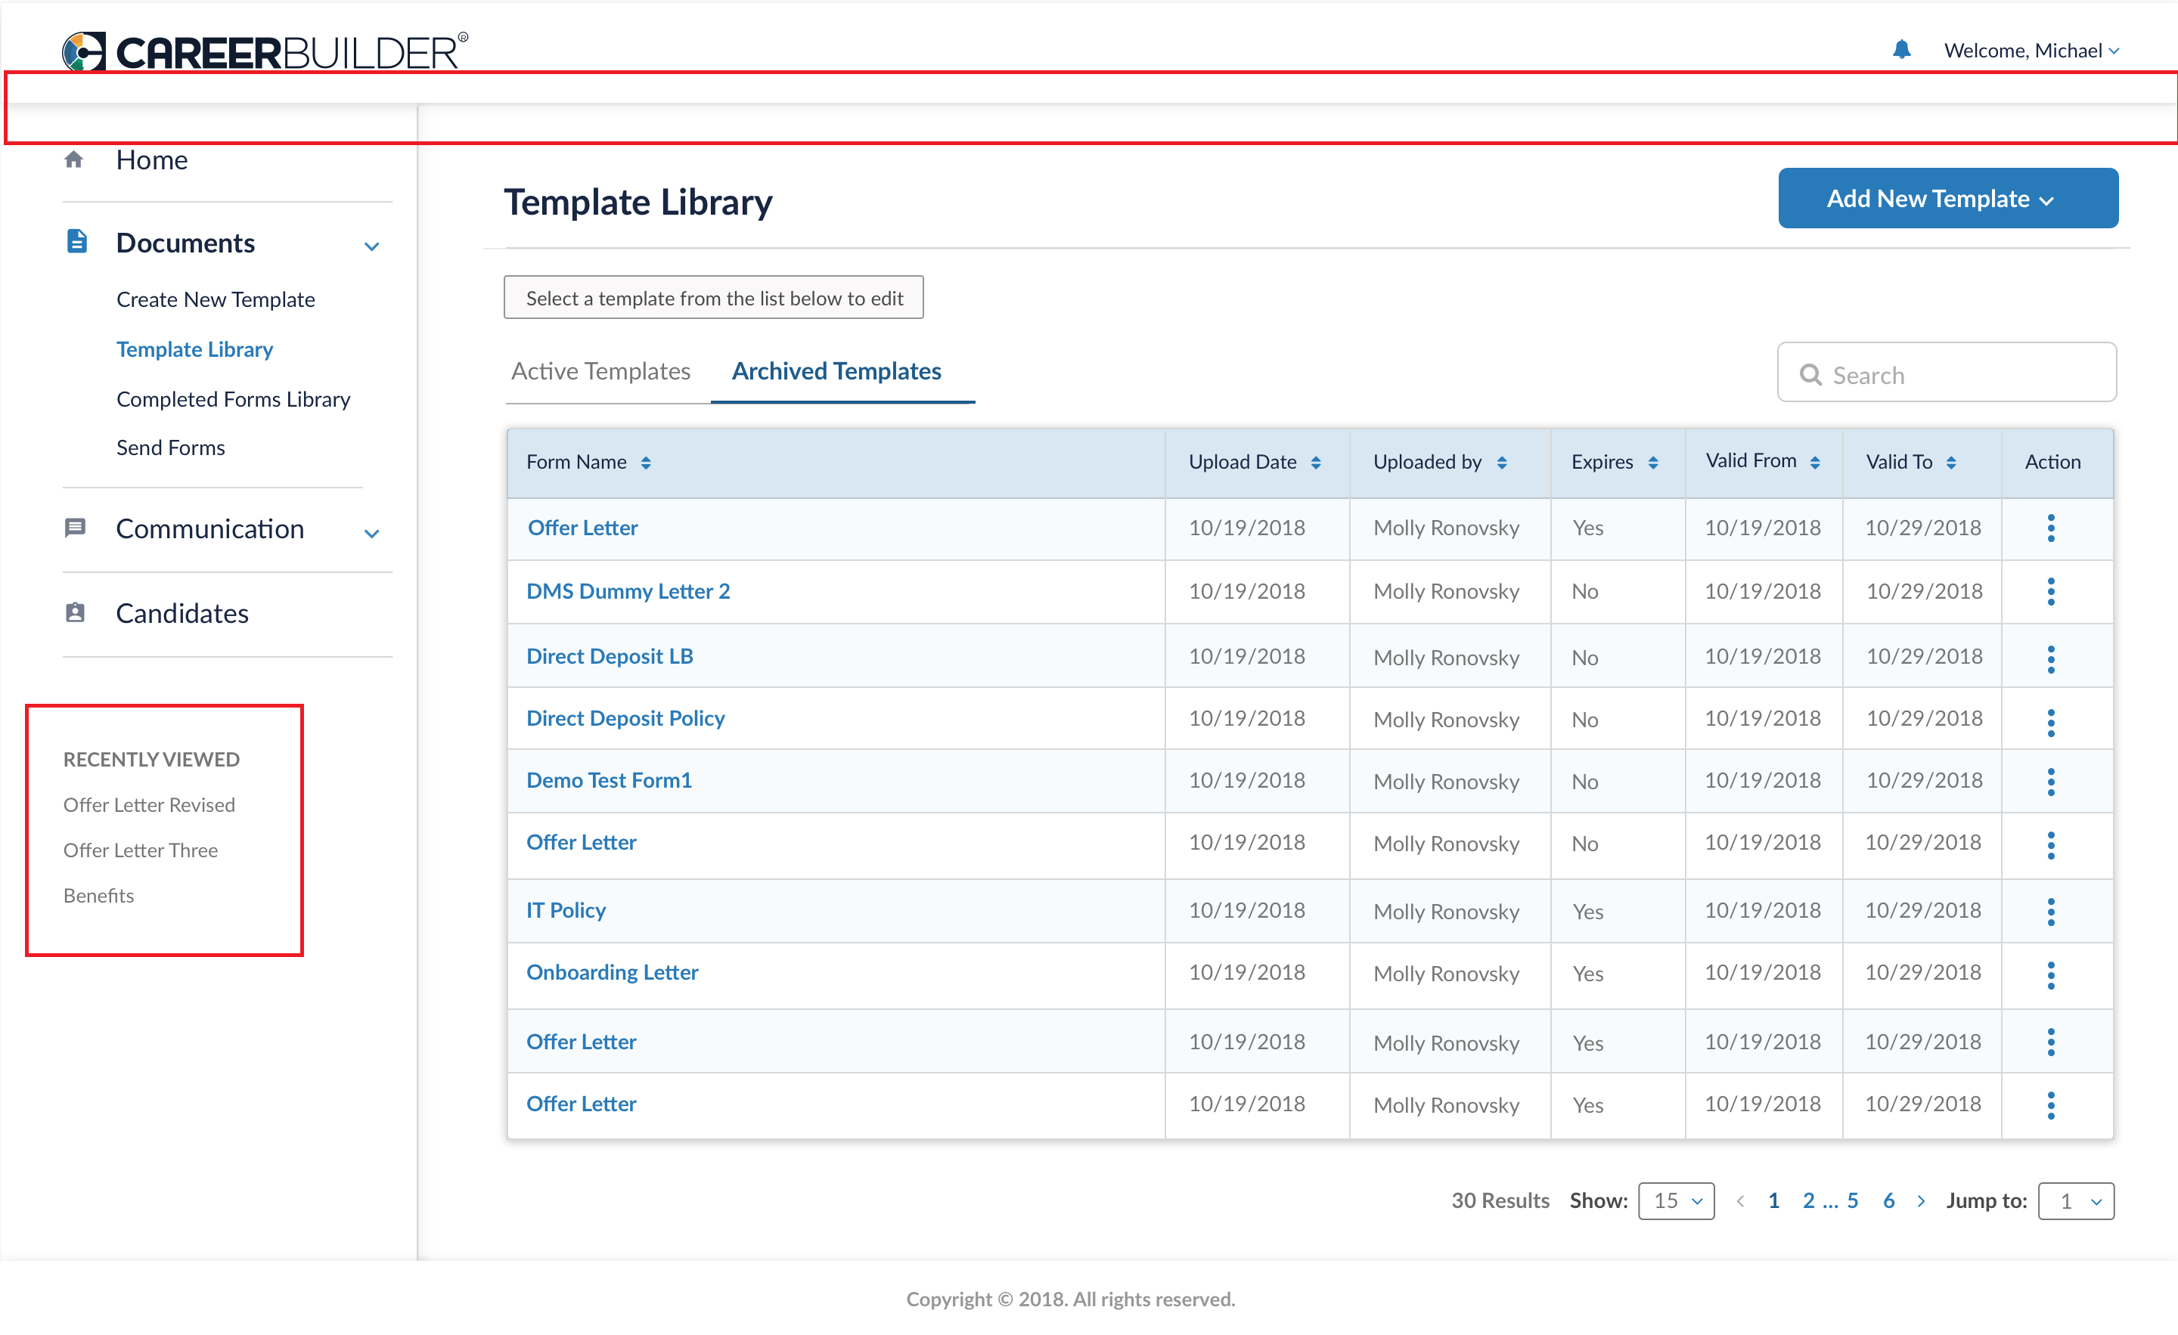
Task: Open Create New Template in sidebar
Action: coord(216,299)
